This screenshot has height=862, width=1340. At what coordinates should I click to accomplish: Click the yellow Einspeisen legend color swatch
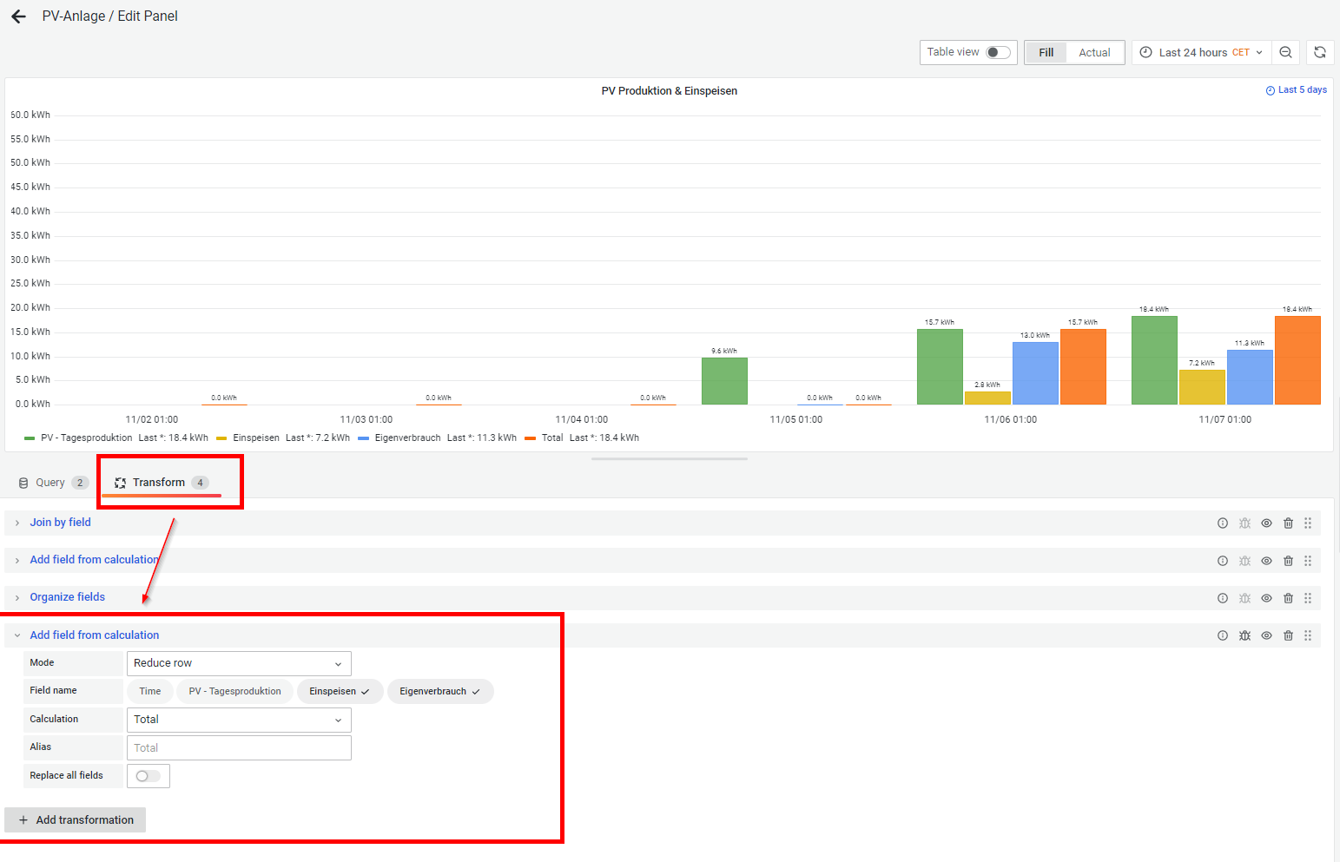point(221,438)
